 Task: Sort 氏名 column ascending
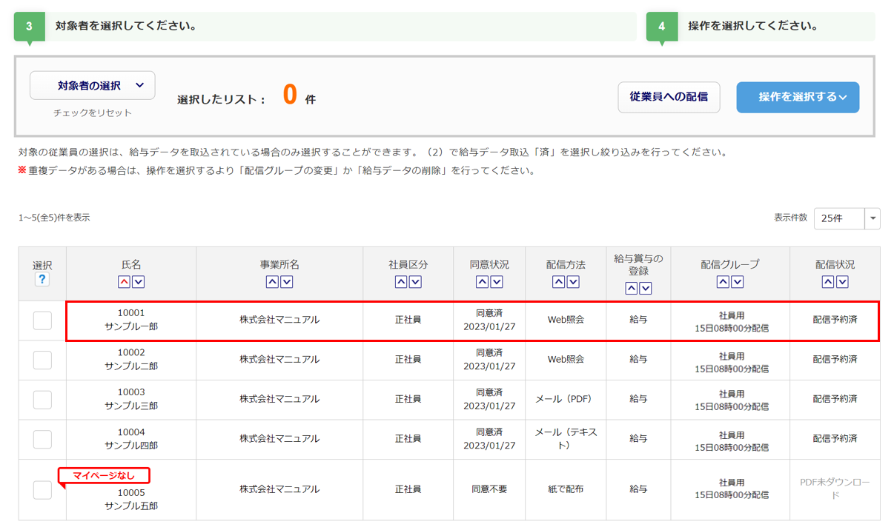124,282
